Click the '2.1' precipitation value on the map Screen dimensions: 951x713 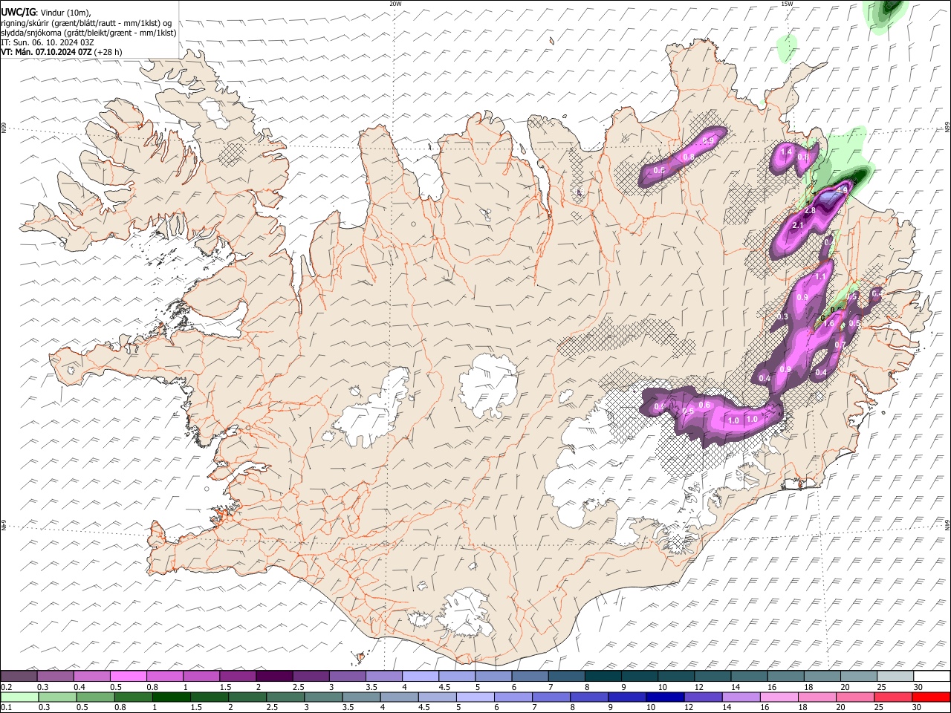[x=799, y=225]
